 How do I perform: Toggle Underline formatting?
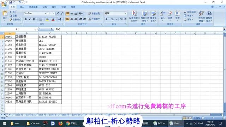34,19
